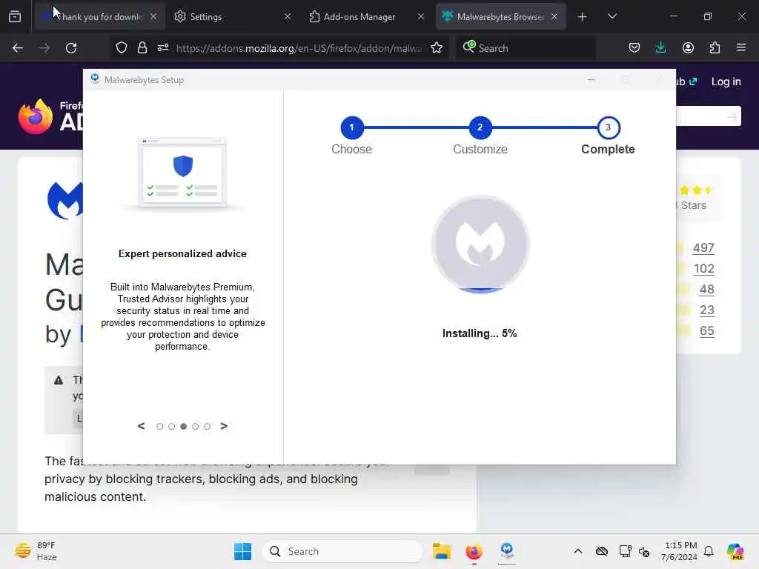Select the third carousel dot
This screenshot has height=569, width=759.
(184, 426)
